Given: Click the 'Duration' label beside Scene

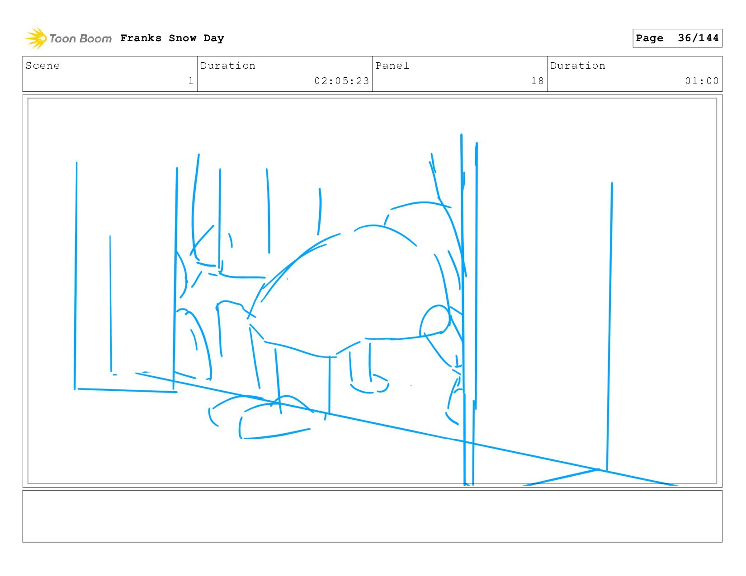Looking at the screenshot, I should [228, 66].
